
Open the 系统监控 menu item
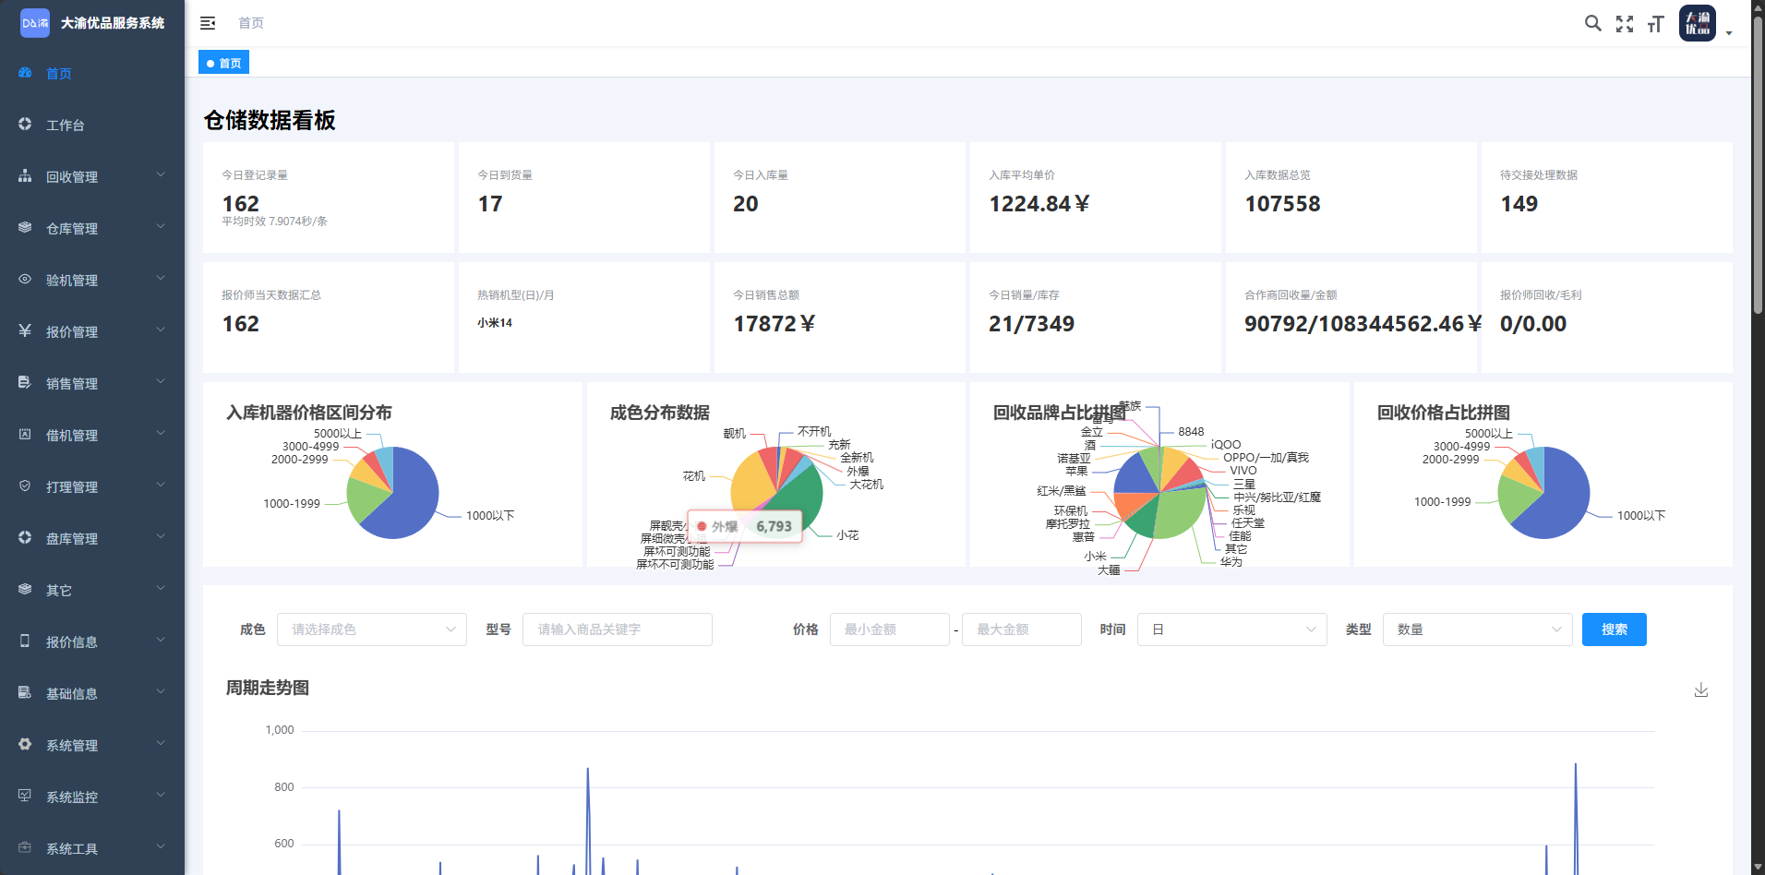(x=92, y=797)
